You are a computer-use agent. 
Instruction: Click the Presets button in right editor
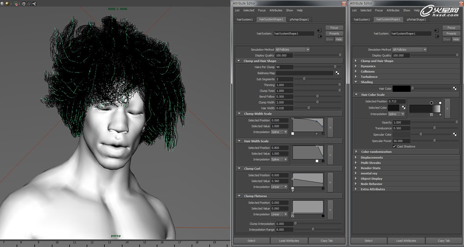(x=451, y=33)
